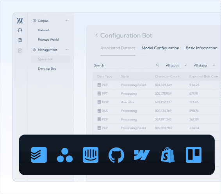Click the coin value 890.76
Screen dimensions: 221x194
click(x=194, y=111)
